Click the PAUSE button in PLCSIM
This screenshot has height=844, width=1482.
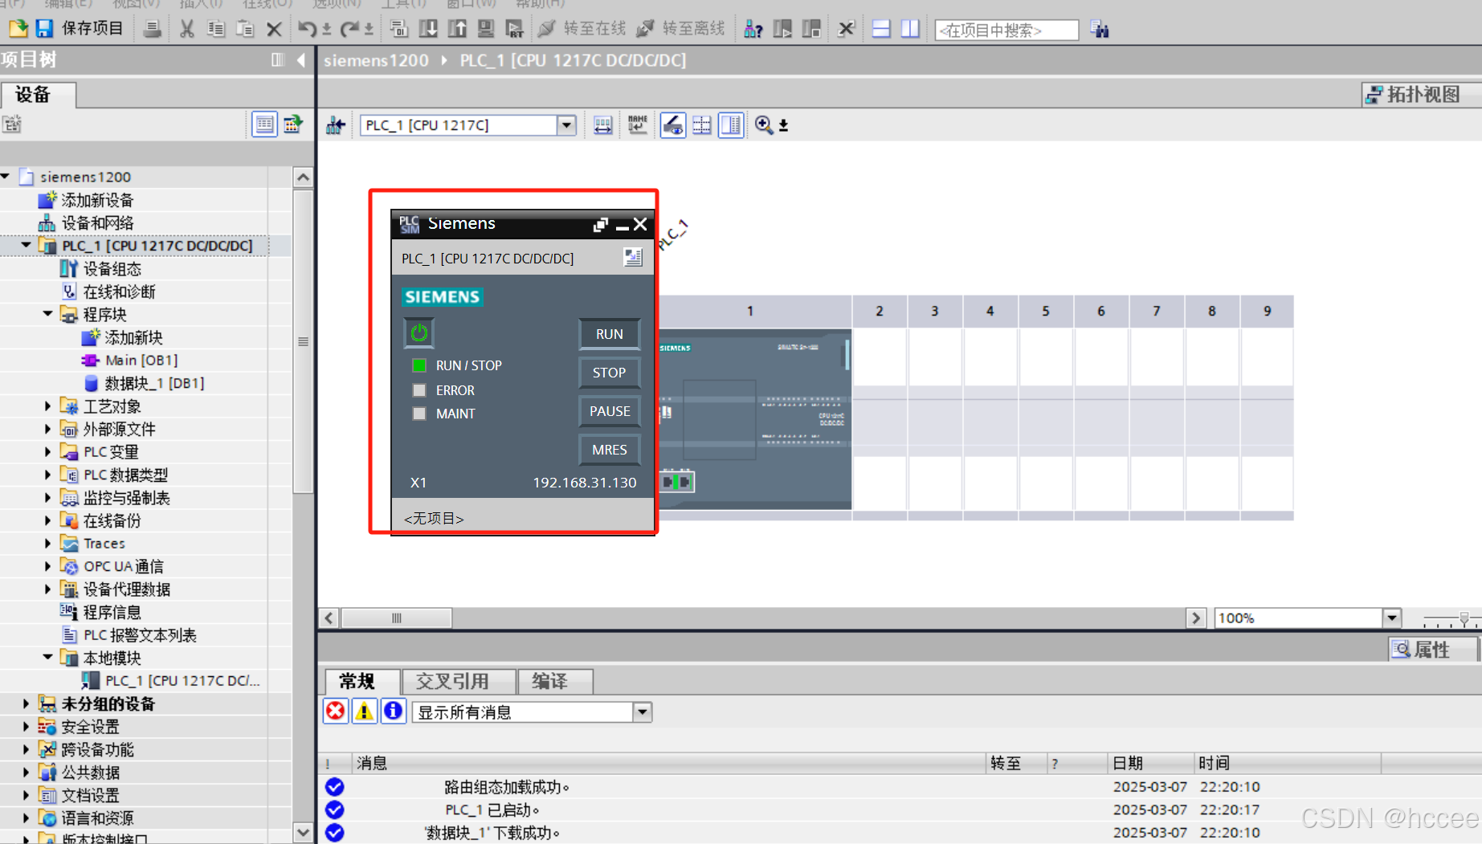pyautogui.click(x=610, y=411)
